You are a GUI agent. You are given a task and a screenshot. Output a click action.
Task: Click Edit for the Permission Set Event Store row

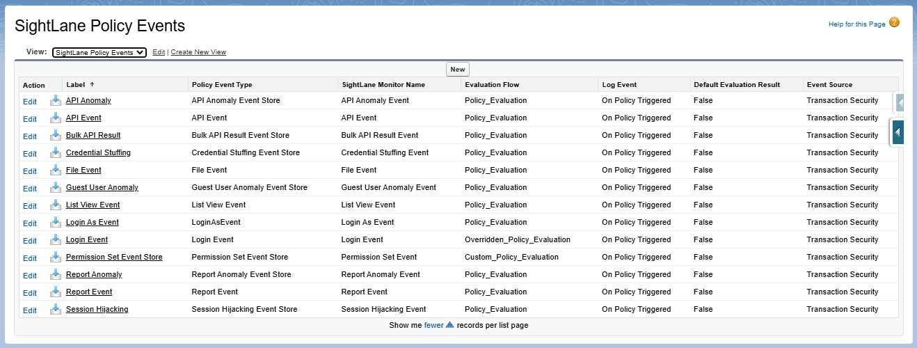click(30, 258)
